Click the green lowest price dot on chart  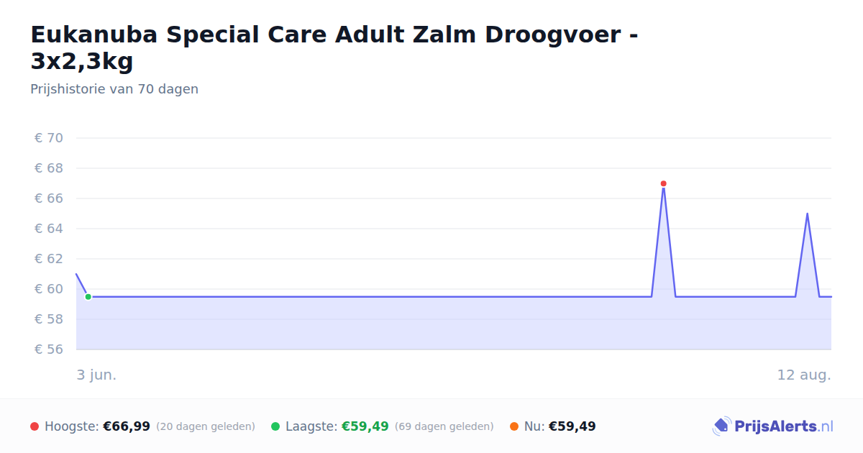point(88,296)
